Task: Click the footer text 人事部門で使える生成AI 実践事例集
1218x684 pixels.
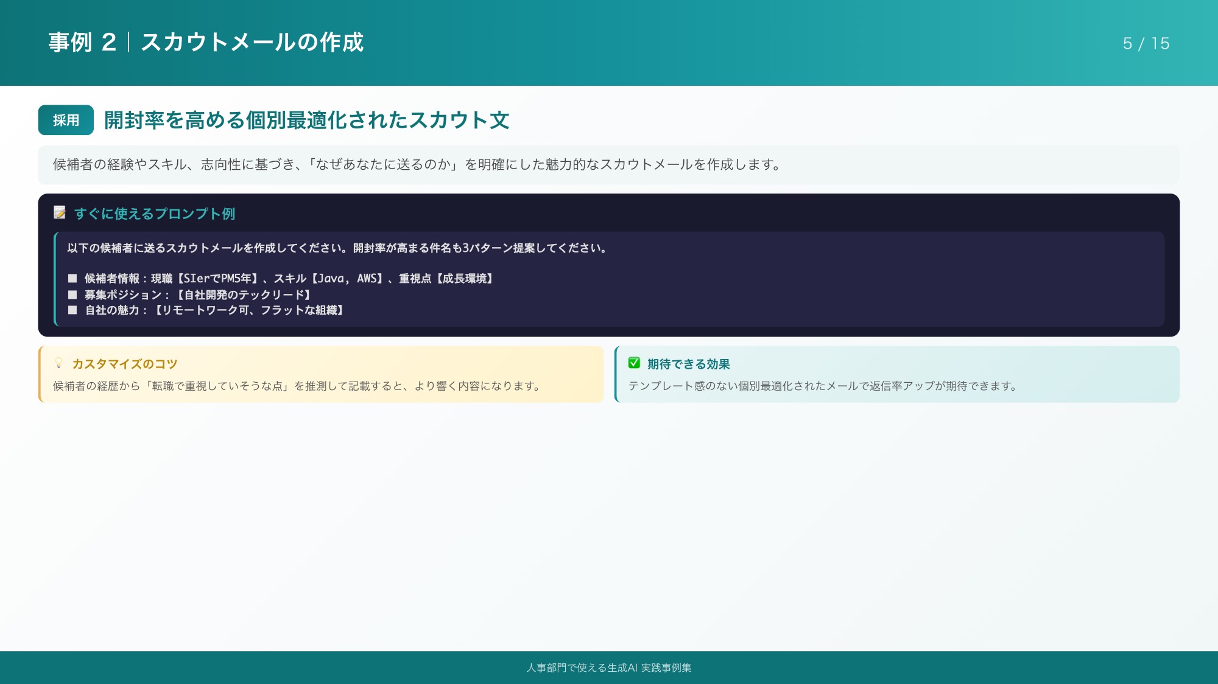Action: point(609,668)
